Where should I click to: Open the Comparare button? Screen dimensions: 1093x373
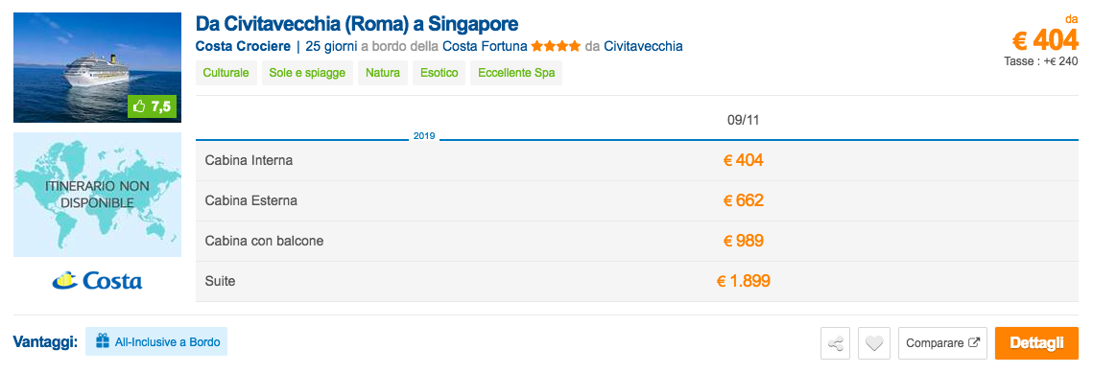click(942, 343)
